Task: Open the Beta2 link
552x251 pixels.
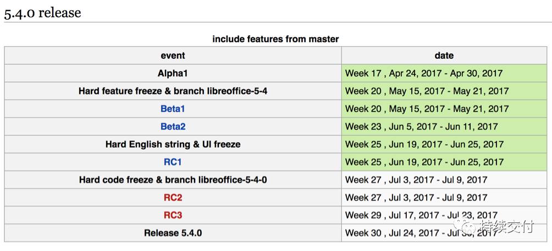Action: [x=173, y=126]
